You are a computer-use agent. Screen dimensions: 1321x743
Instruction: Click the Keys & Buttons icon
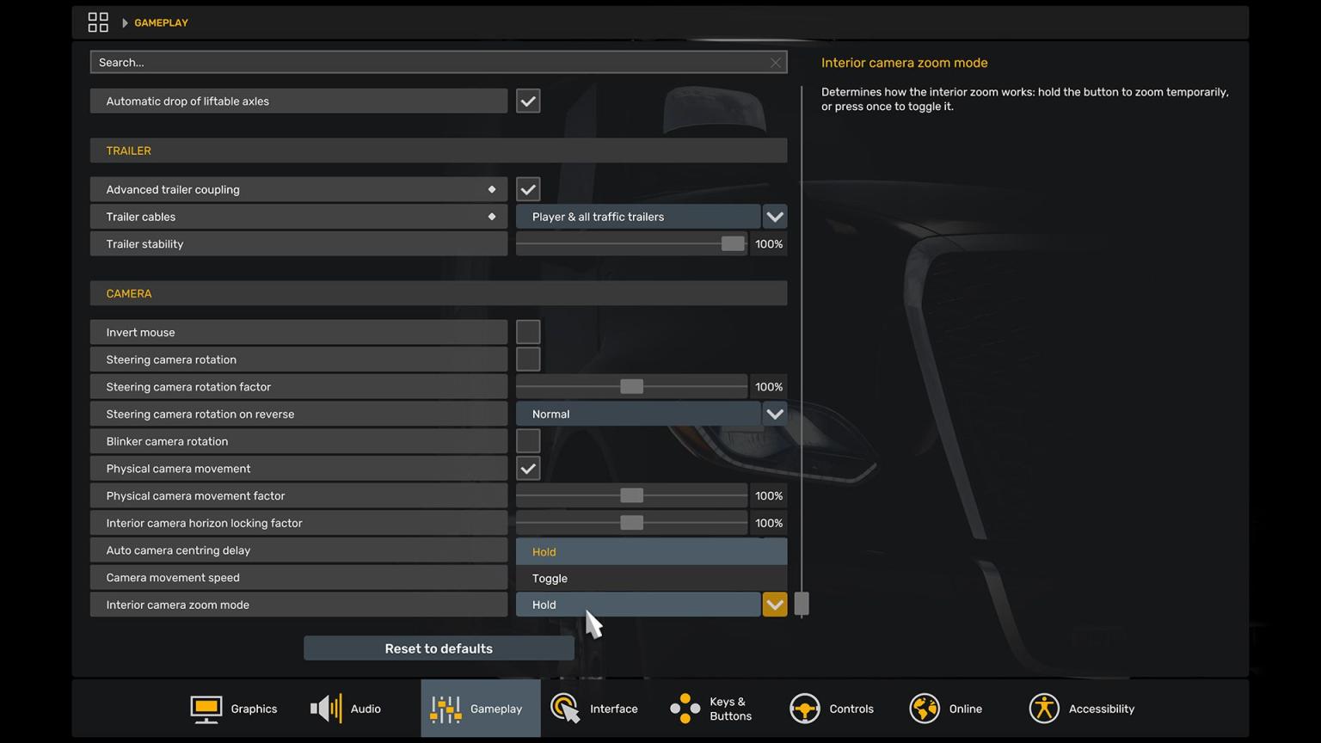click(x=685, y=709)
